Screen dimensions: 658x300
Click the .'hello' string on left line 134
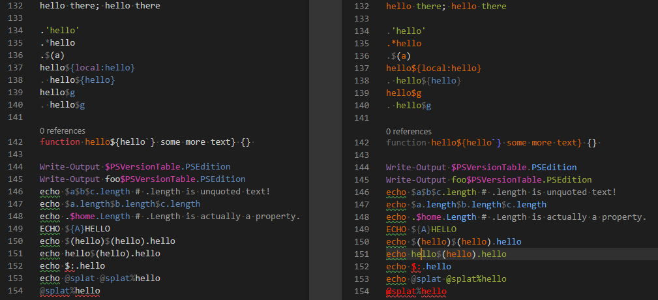[x=60, y=31]
